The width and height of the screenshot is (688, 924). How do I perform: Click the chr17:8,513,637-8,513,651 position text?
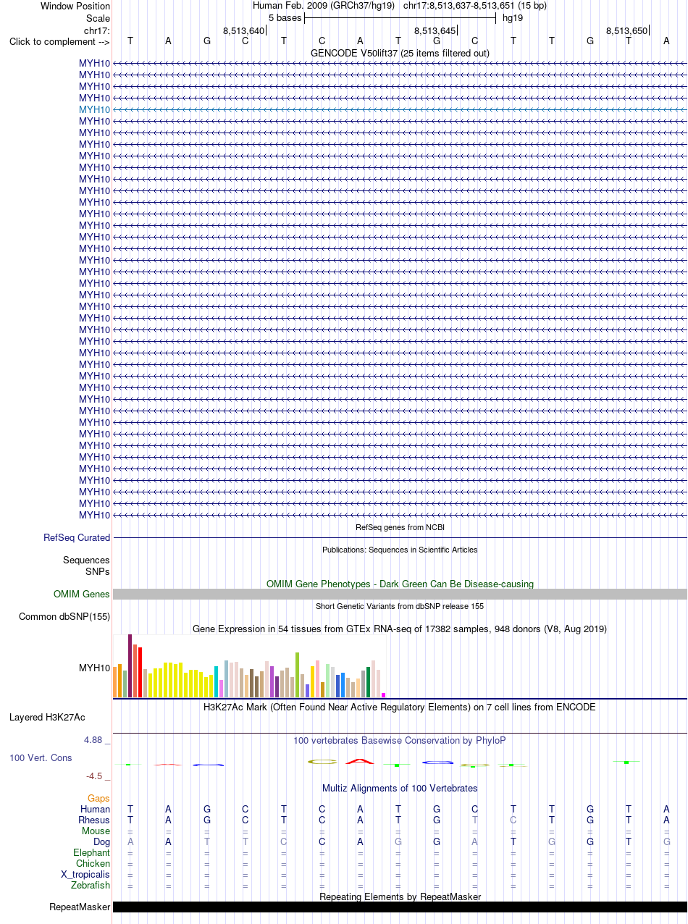(475, 6)
